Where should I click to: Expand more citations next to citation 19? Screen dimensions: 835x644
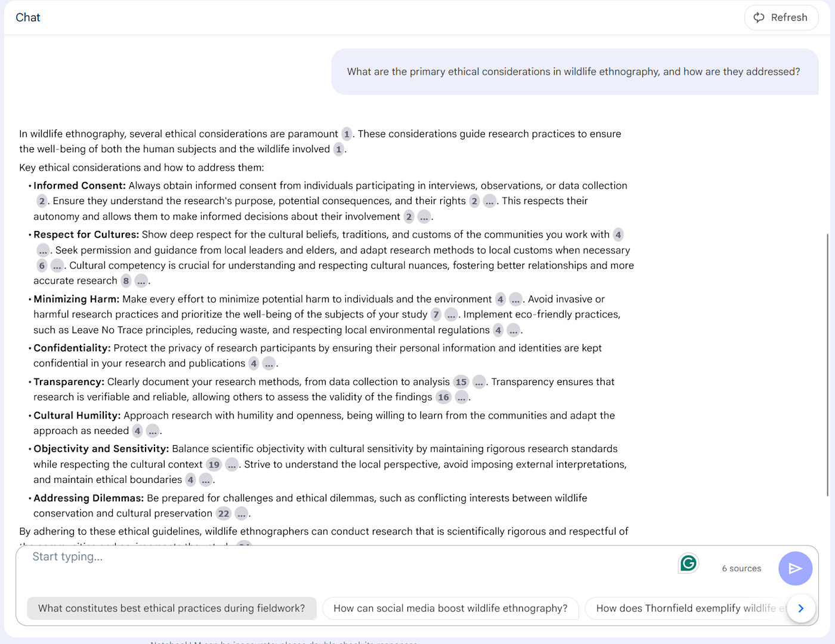tap(231, 464)
